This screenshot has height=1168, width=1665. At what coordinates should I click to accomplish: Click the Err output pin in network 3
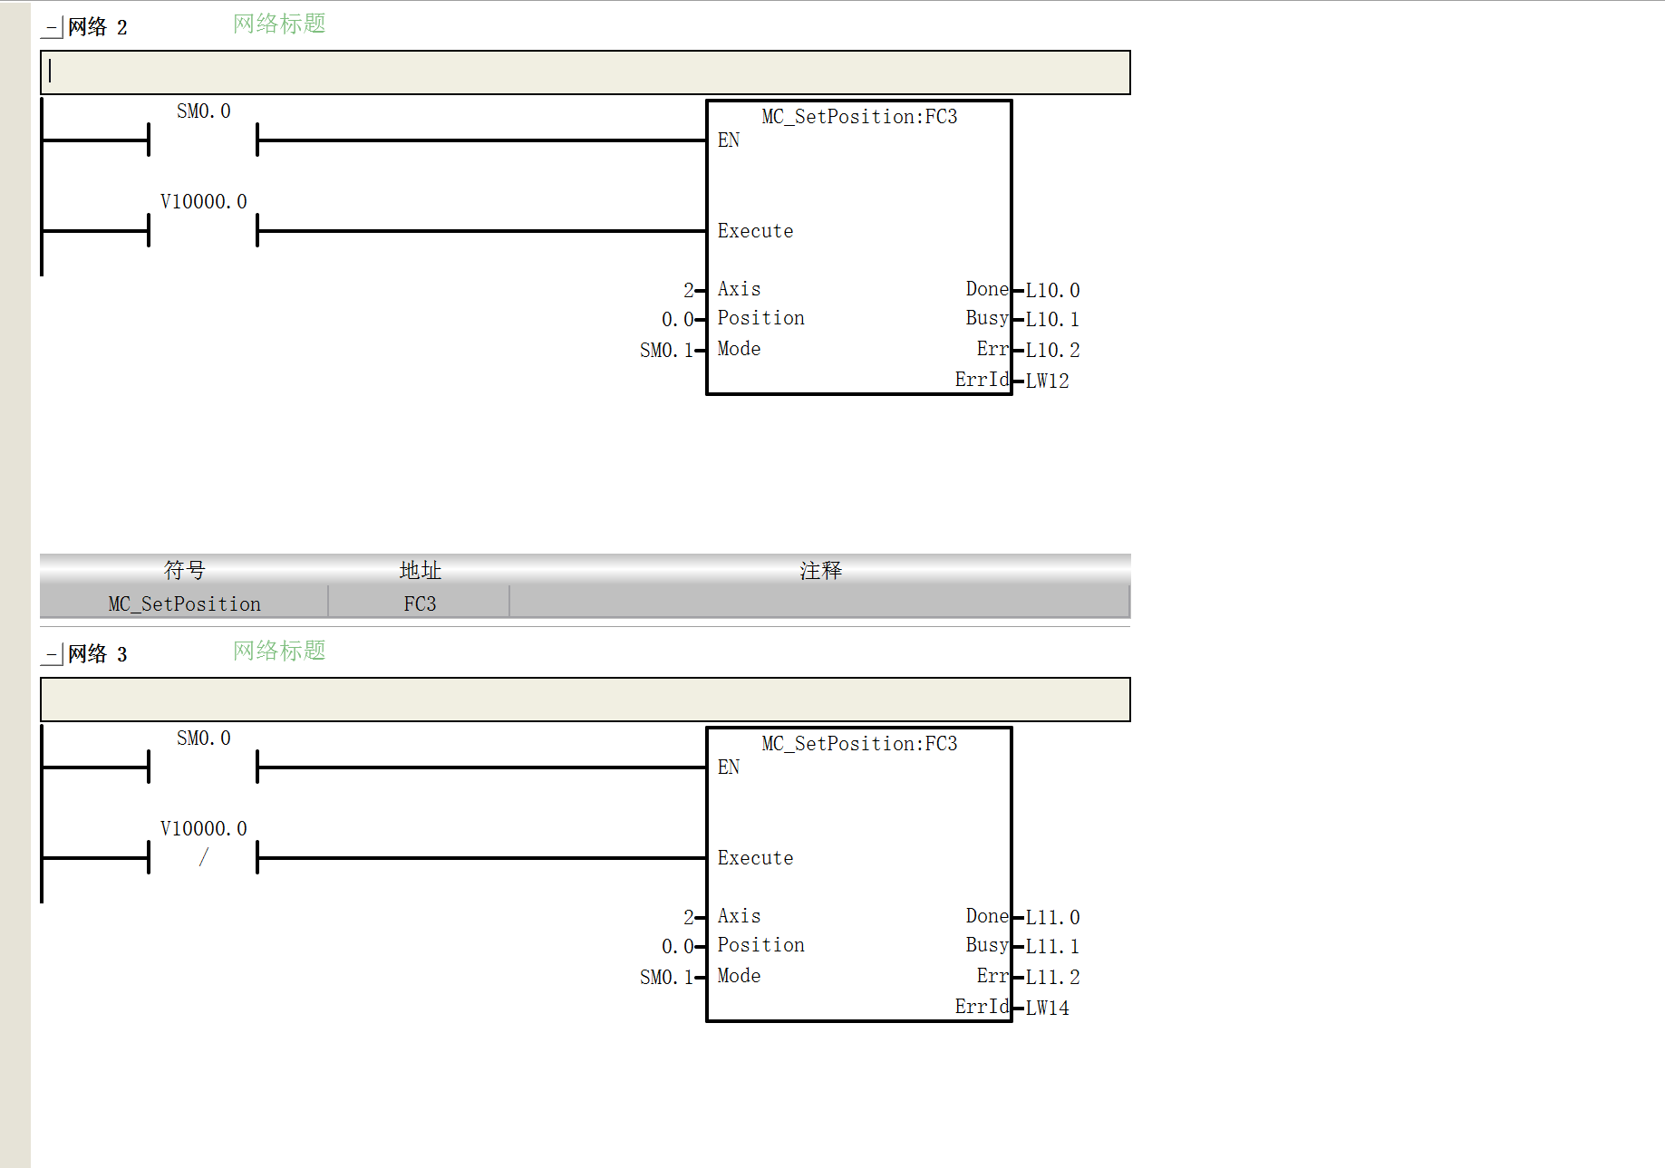992,976
